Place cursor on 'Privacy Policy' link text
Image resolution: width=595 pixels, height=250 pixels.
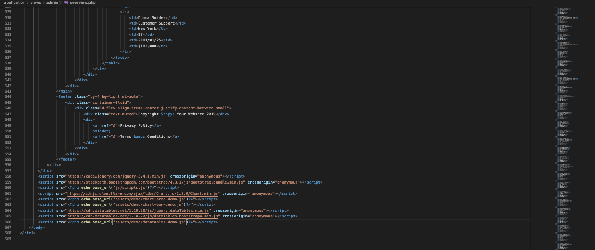click(136, 125)
